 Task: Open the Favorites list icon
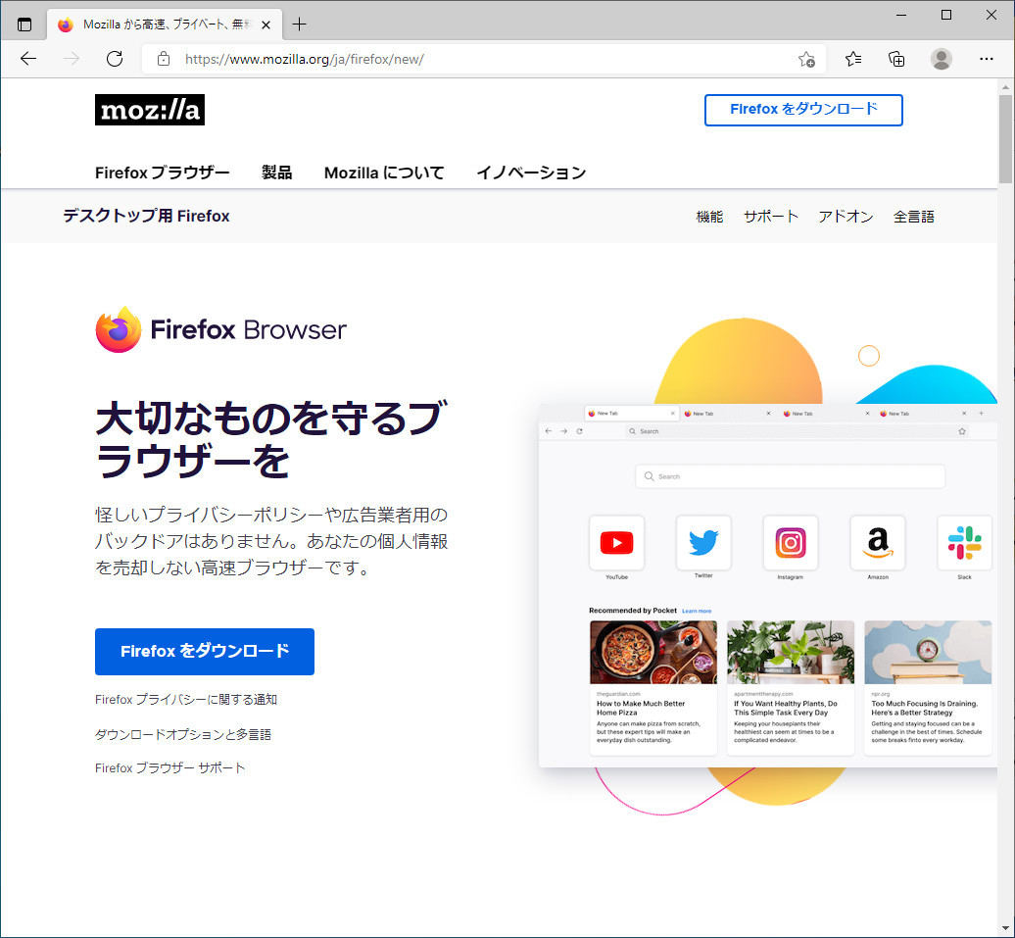tap(853, 59)
